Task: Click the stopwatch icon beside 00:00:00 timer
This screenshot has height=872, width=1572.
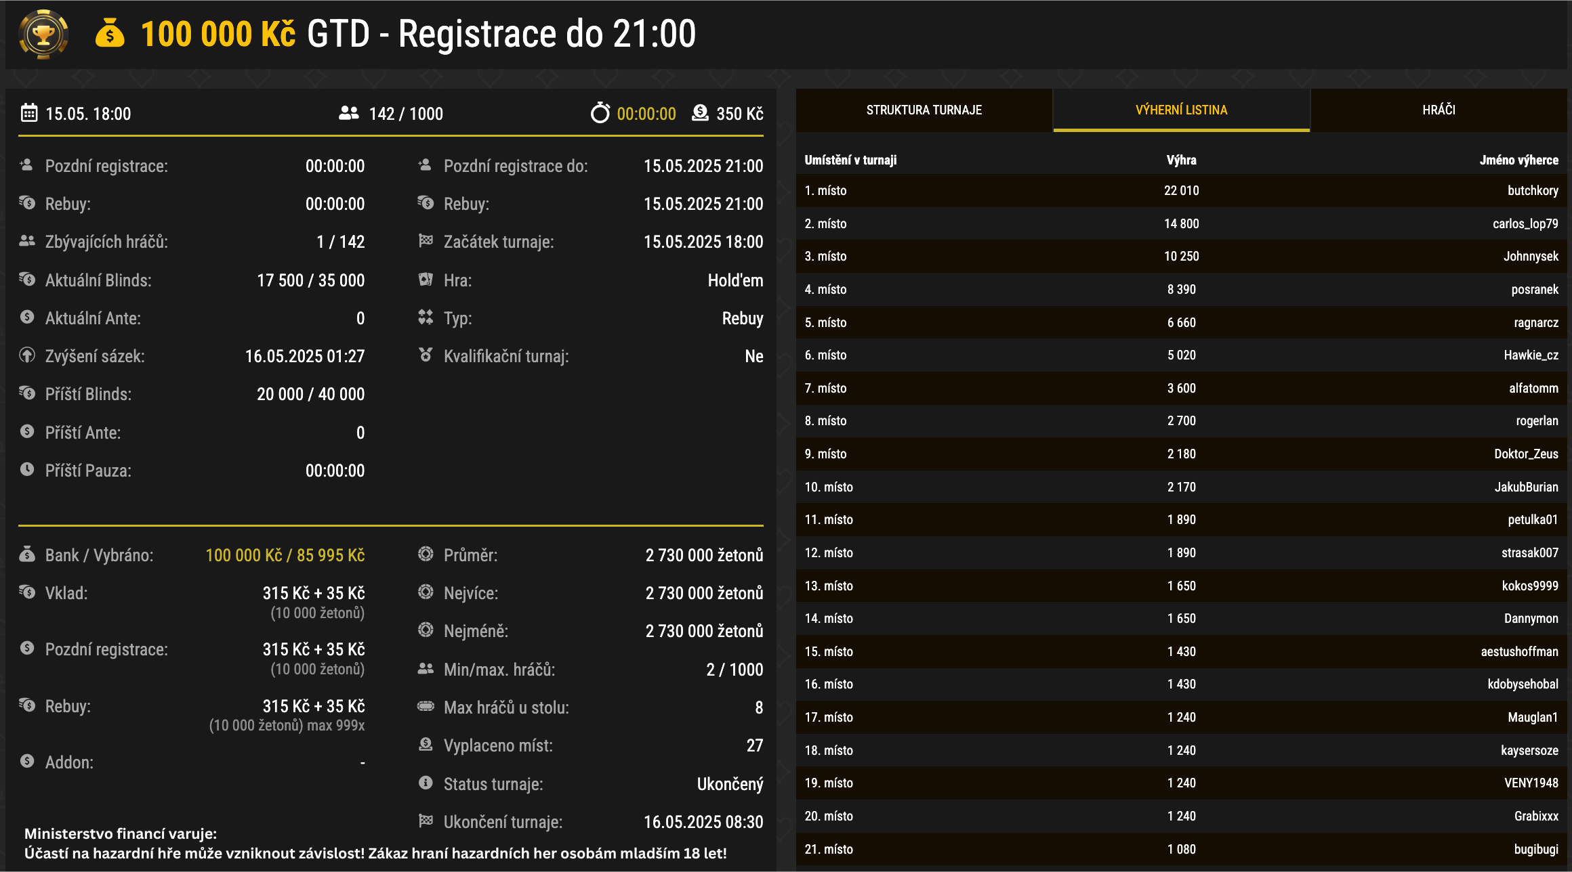Action: tap(600, 113)
